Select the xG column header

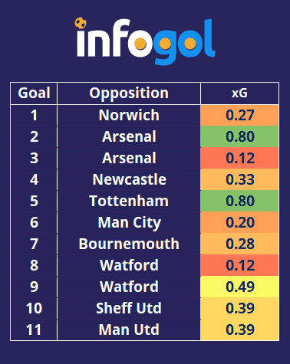tap(239, 93)
